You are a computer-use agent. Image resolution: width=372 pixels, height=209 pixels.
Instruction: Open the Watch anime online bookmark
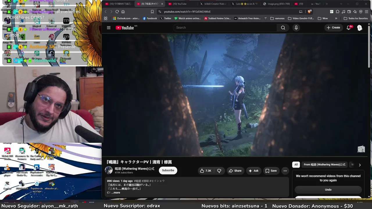tap(187, 18)
